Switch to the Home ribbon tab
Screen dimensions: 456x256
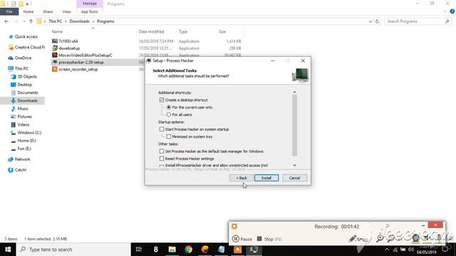pos(28,11)
